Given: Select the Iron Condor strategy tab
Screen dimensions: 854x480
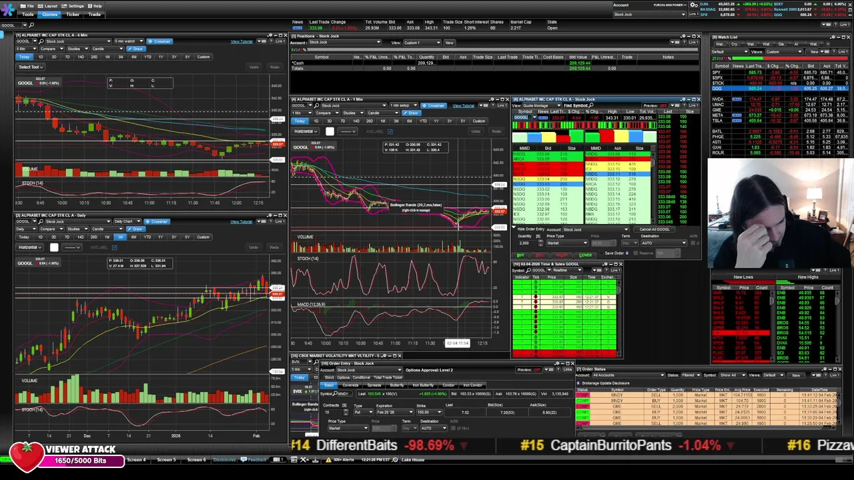Looking at the screenshot, I should pos(472,385).
